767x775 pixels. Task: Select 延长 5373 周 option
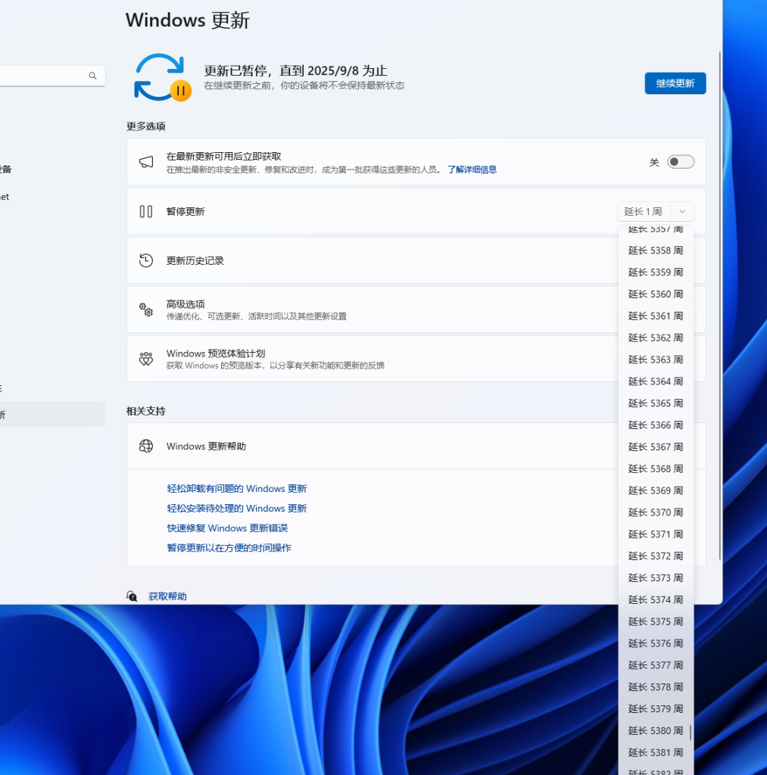click(656, 577)
